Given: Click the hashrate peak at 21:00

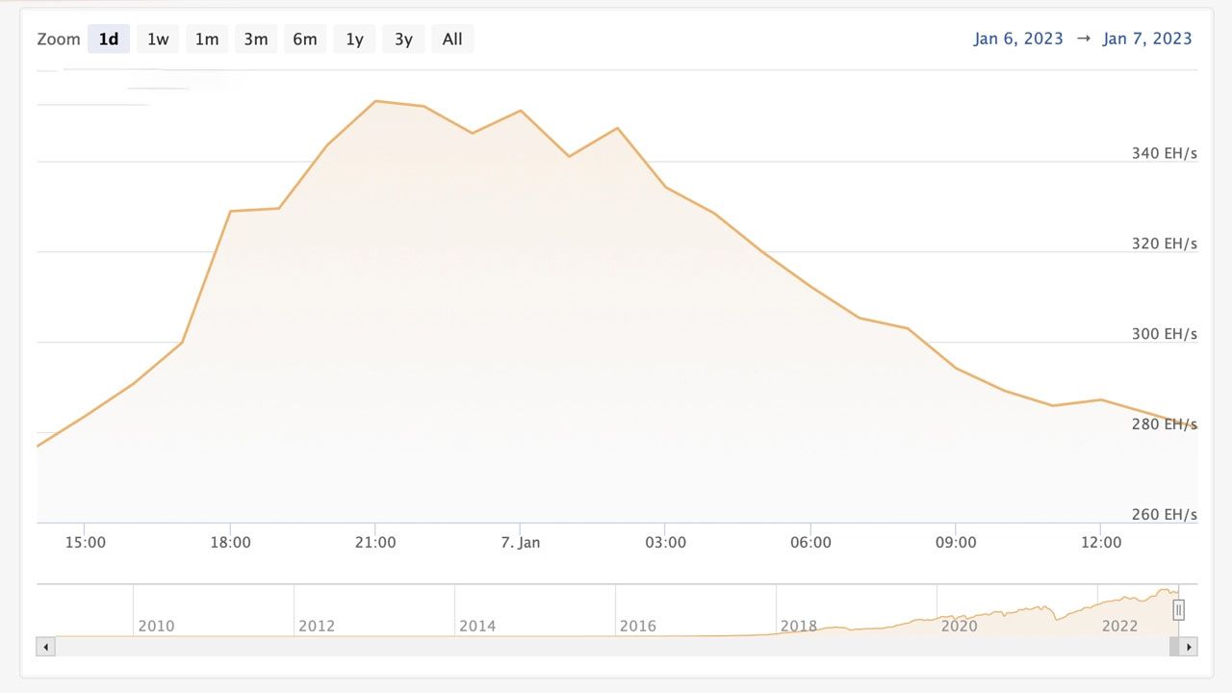Looking at the screenshot, I should (375, 101).
